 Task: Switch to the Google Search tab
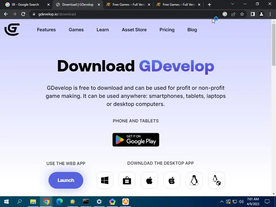click(25, 5)
